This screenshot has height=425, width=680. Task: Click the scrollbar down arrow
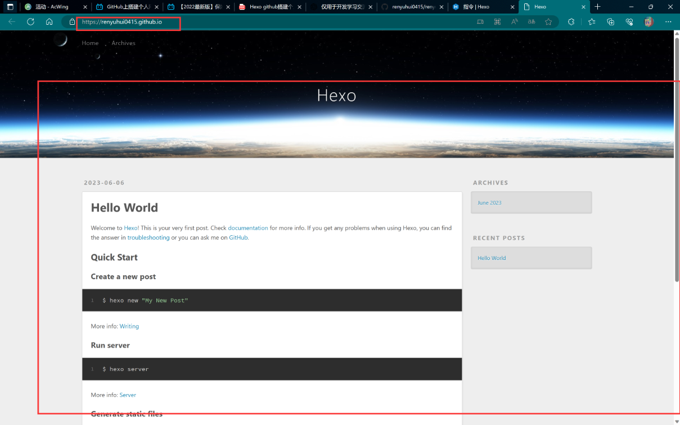(677, 422)
